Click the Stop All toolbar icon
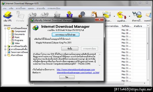 [44, 15]
